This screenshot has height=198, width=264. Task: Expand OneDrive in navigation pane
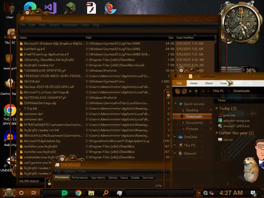(175, 137)
